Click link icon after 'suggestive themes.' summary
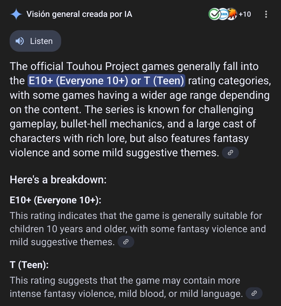 click(231, 153)
